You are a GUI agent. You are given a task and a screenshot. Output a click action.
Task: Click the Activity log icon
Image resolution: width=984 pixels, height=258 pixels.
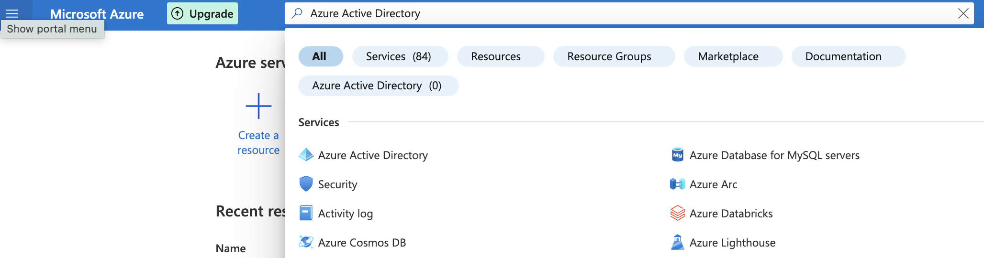click(x=306, y=213)
